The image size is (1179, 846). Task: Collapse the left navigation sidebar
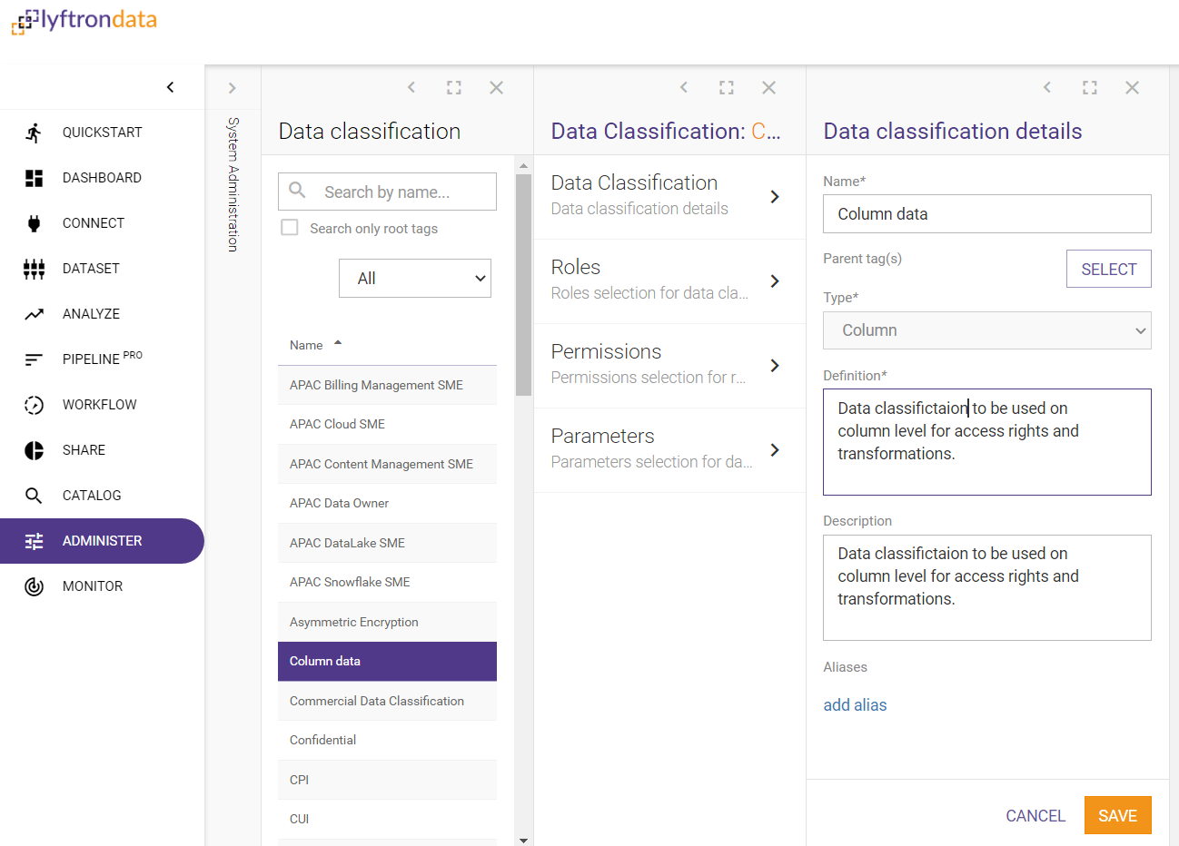170,87
